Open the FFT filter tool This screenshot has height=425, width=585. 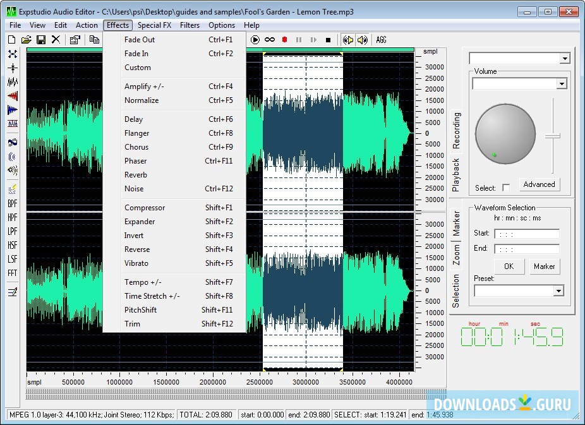click(x=13, y=273)
